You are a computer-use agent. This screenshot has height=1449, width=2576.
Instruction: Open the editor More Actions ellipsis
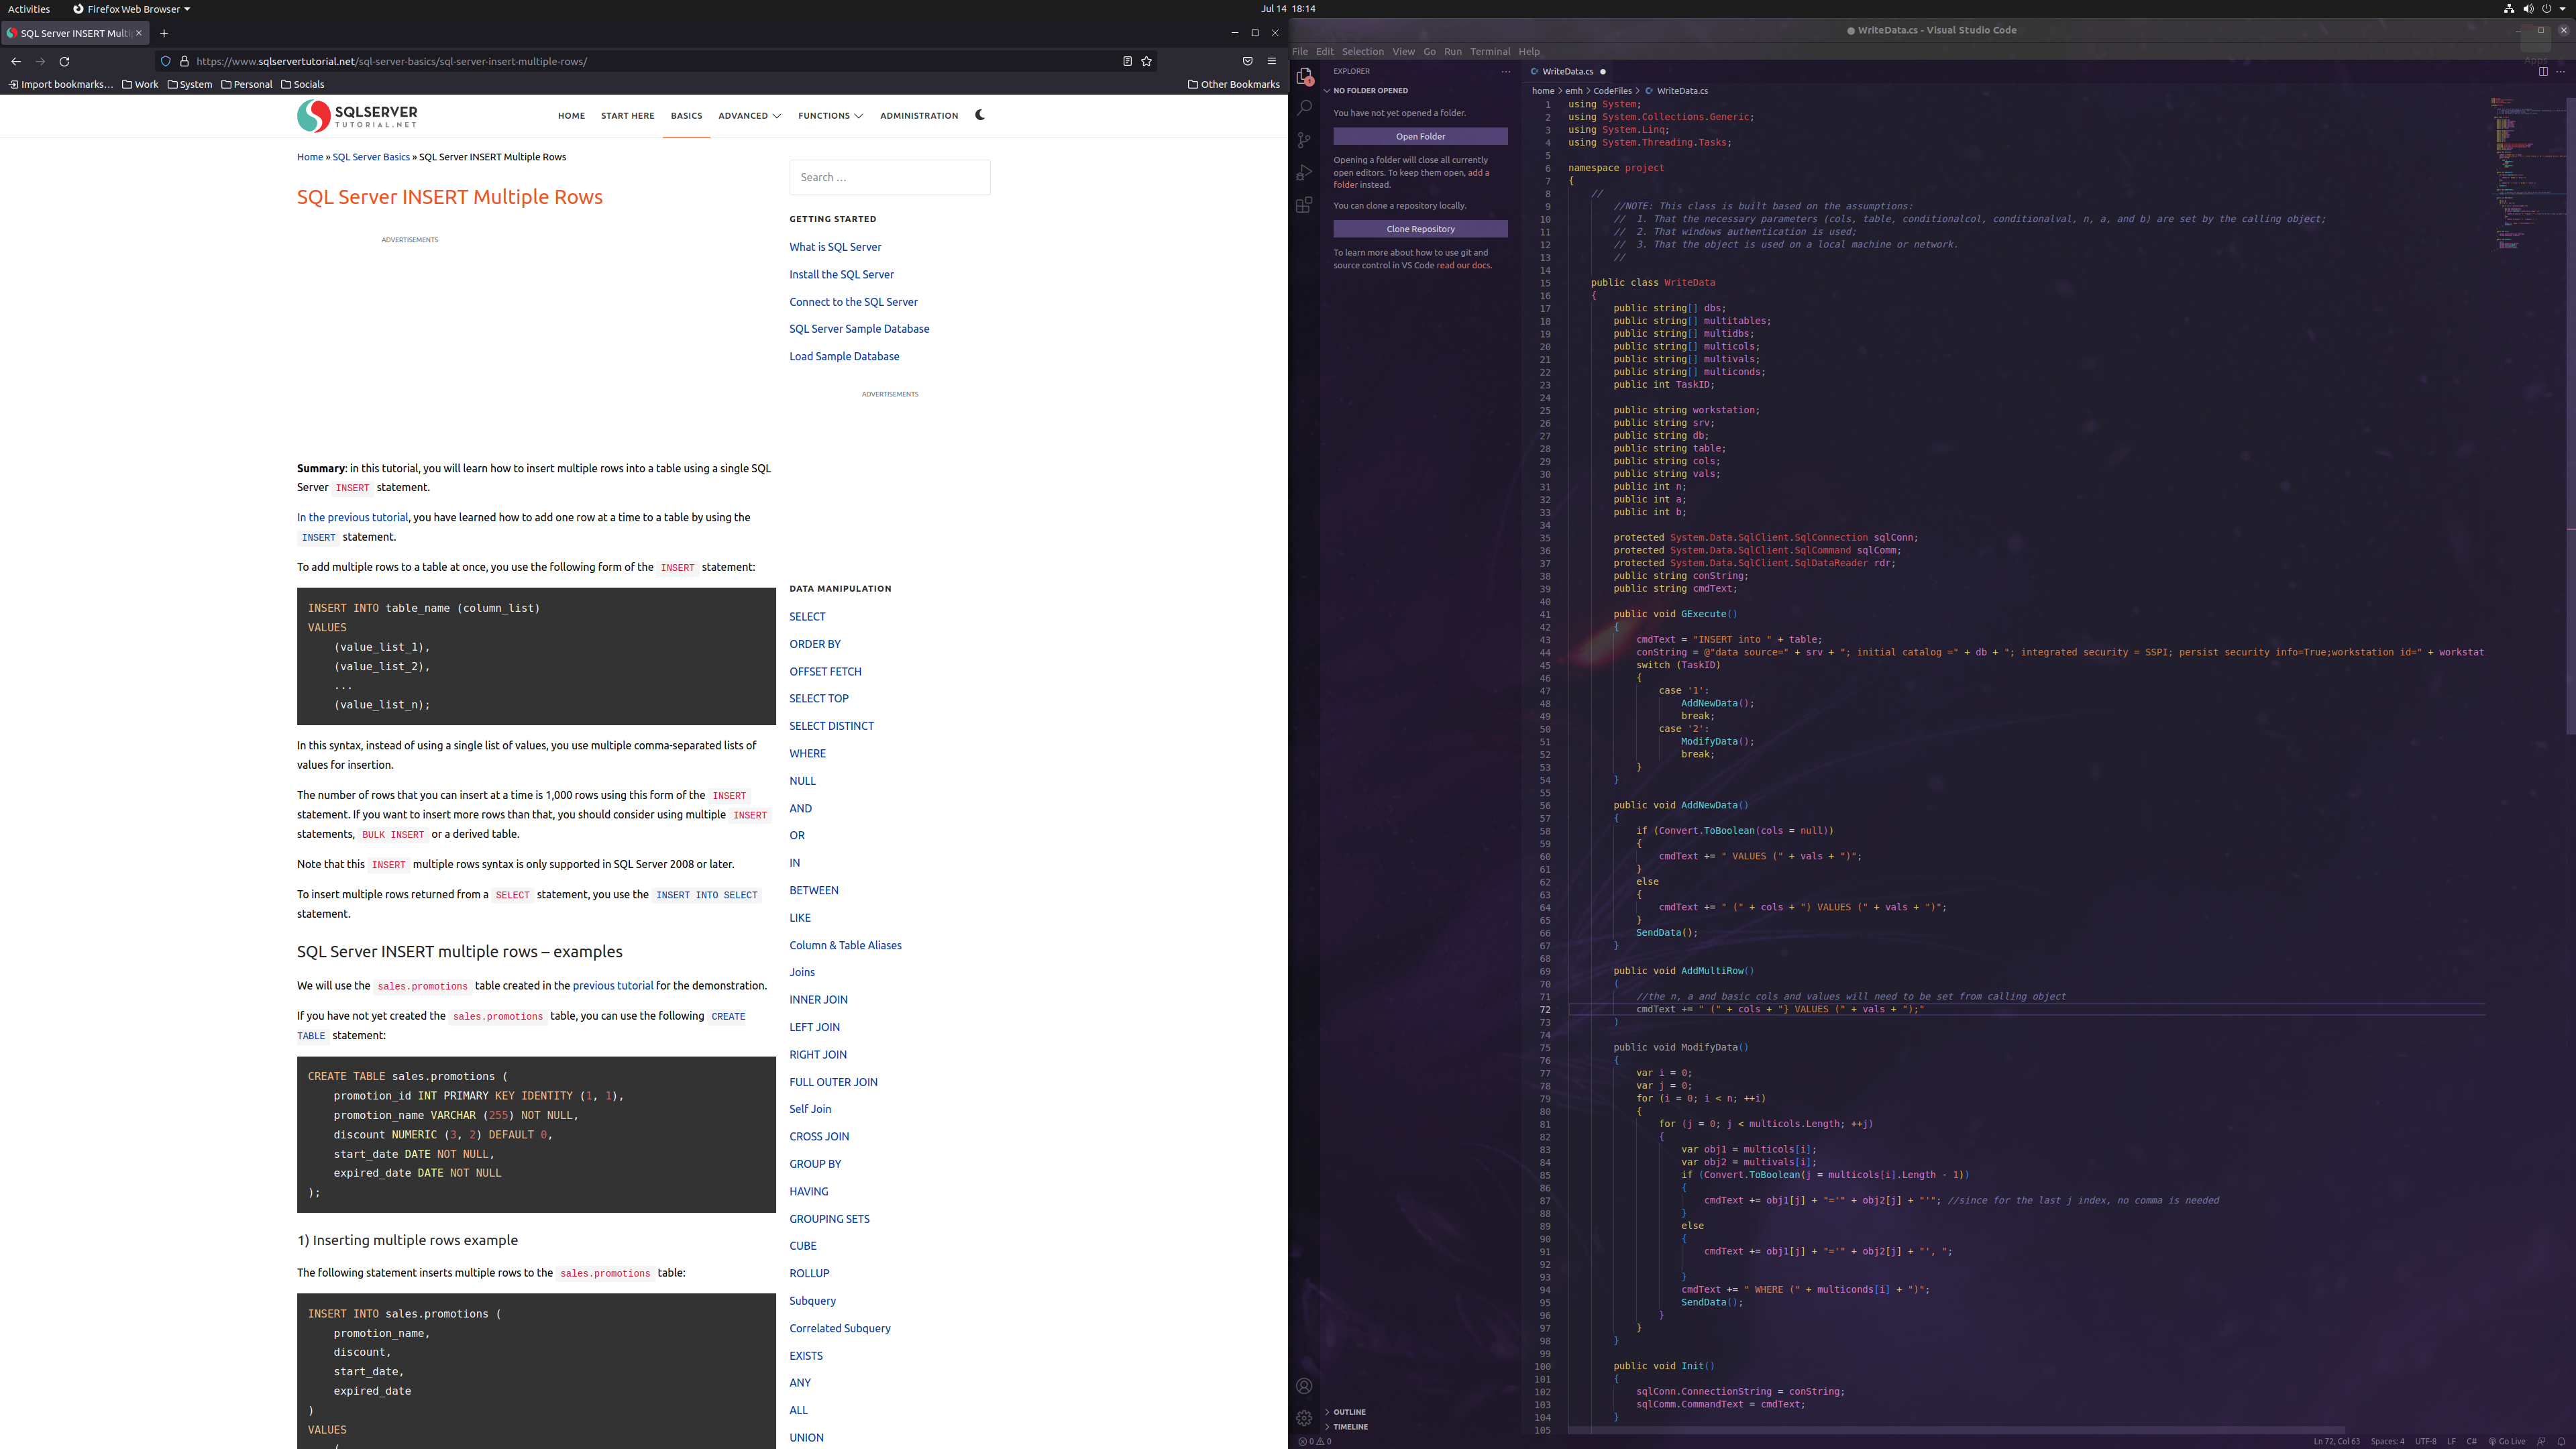coord(2561,71)
